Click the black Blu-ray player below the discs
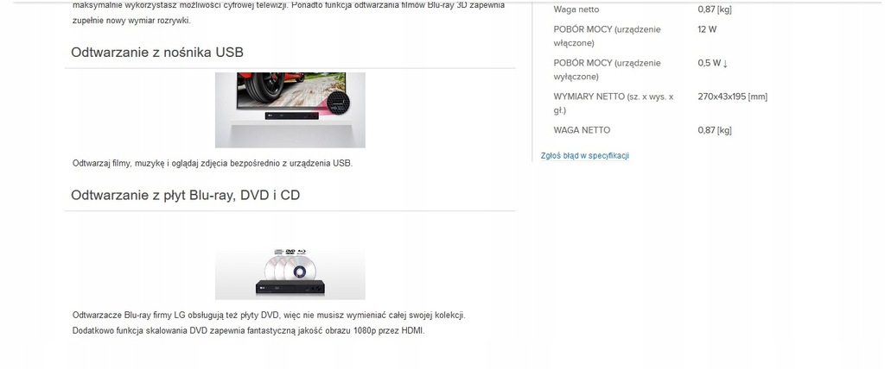 pyautogui.click(x=290, y=287)
